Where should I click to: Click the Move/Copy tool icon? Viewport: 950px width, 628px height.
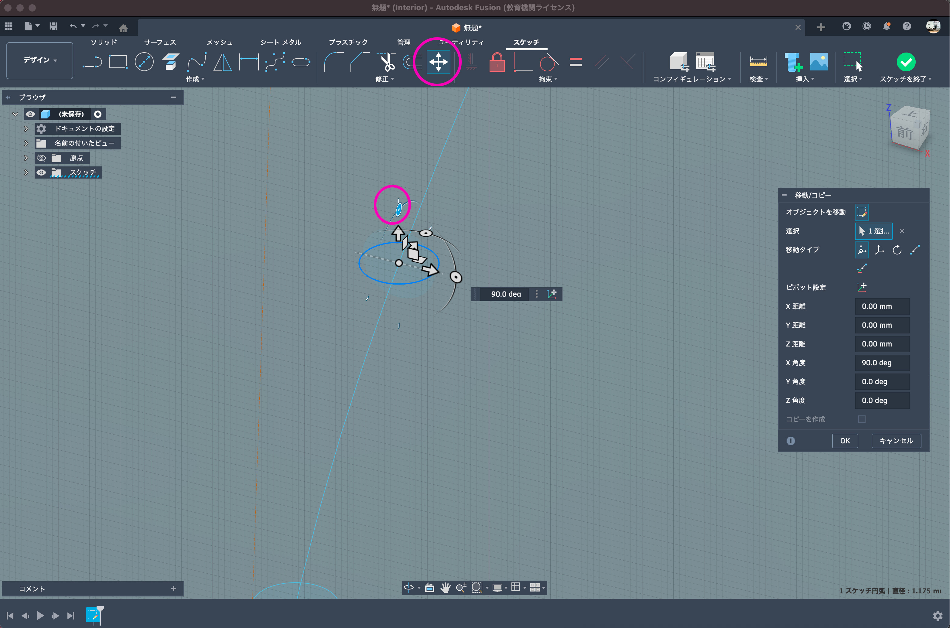tap(438, 62)
